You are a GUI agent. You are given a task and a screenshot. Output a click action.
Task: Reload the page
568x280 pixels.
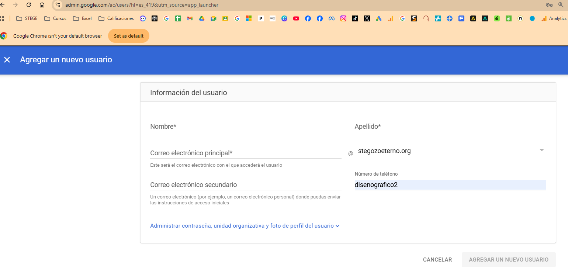pyautogui.click(x=29, y=5)
